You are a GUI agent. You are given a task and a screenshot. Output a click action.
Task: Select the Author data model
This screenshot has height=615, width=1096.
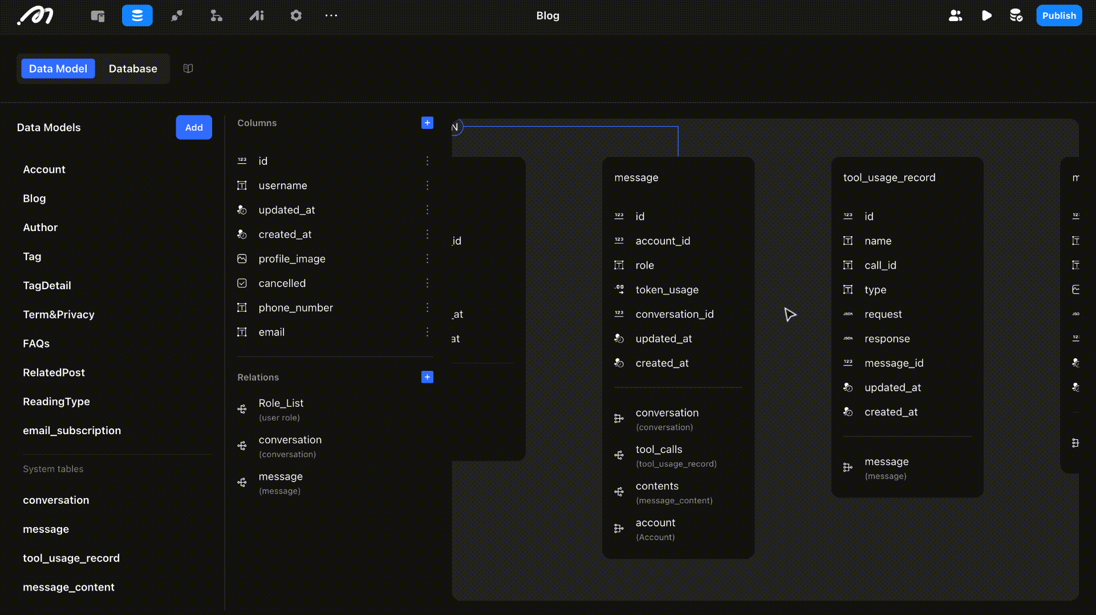40,227
